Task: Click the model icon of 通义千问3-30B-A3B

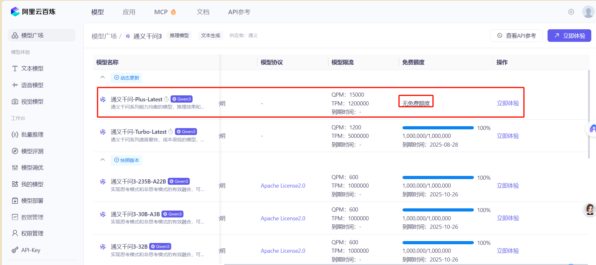Action: click(x=103, y=214)
